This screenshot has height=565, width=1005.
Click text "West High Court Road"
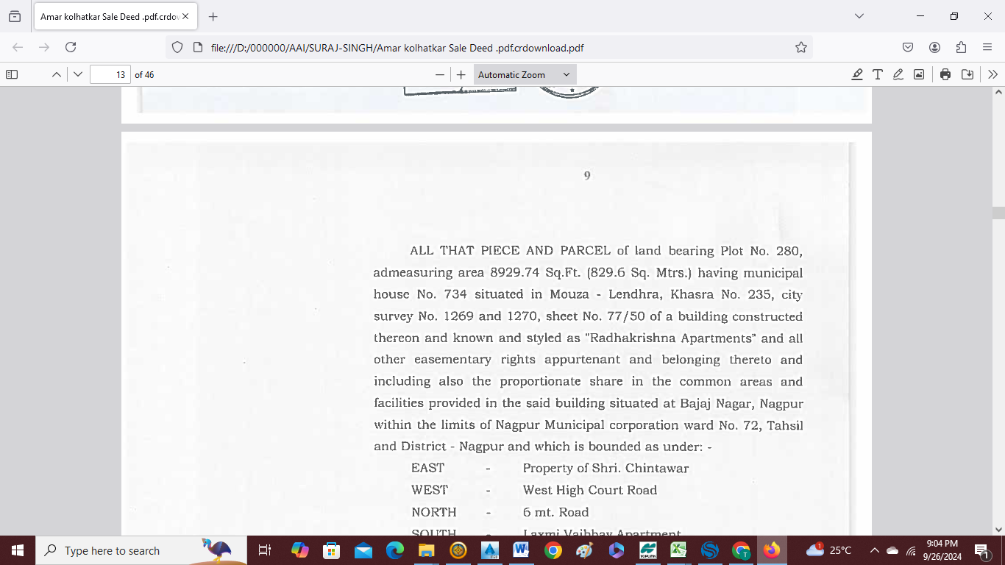pyautogui.click(x=590, y=490)
